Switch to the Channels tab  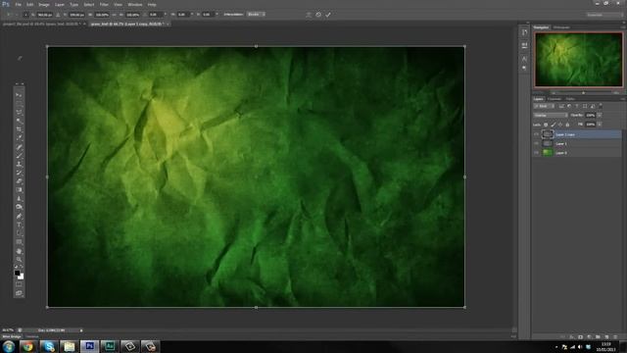555,99
